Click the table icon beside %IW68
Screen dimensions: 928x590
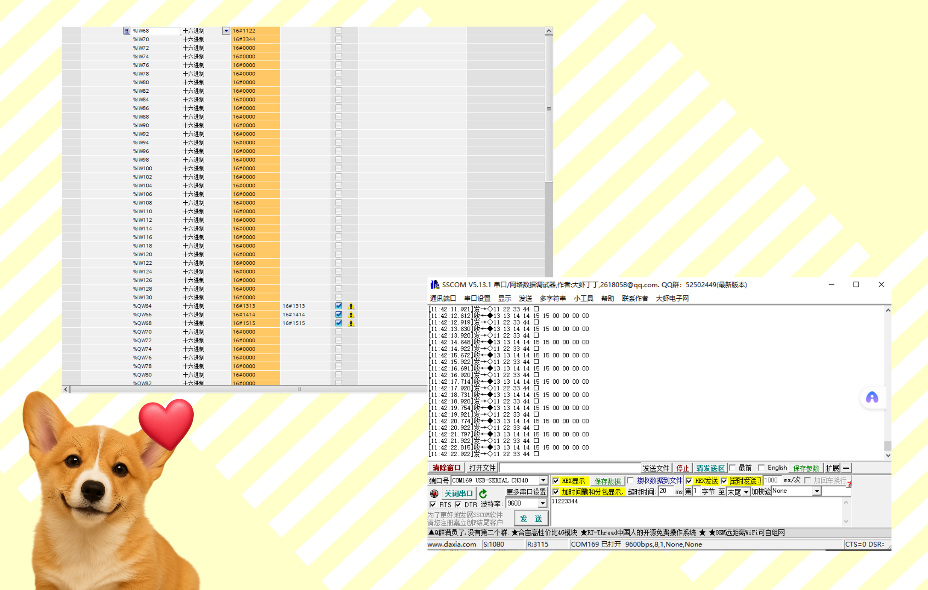tap(126, 31)
